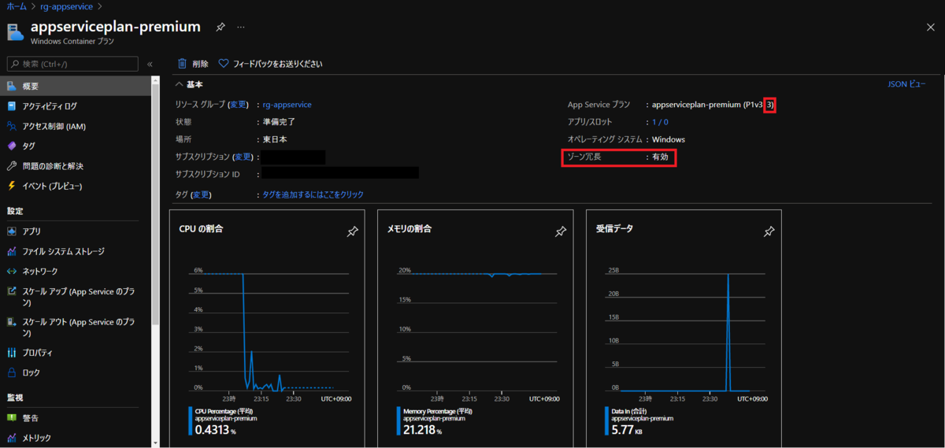Focus the 検索 (Ctrl+/) search box
The image size is (945, 448).
pyautogui.click(x=72, y=64)
